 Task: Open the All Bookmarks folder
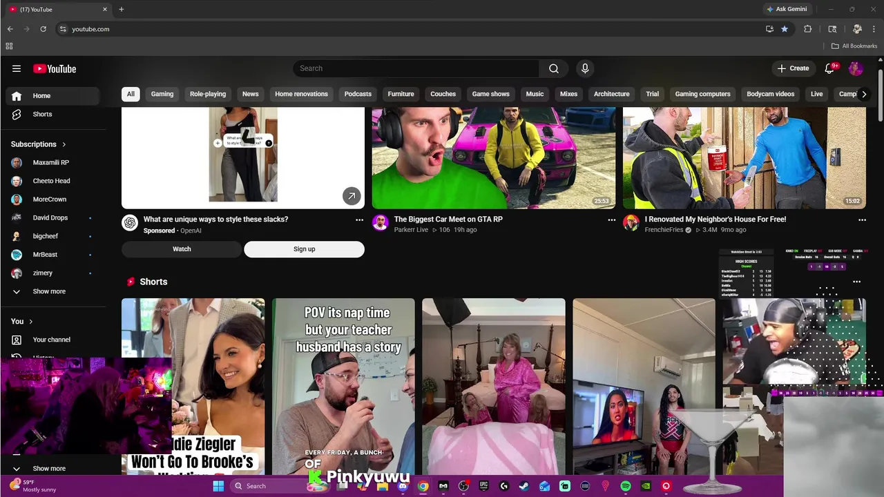(x=854, y=46)
